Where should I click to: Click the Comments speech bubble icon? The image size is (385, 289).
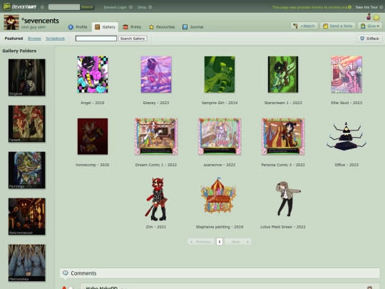tap(66, 273)
